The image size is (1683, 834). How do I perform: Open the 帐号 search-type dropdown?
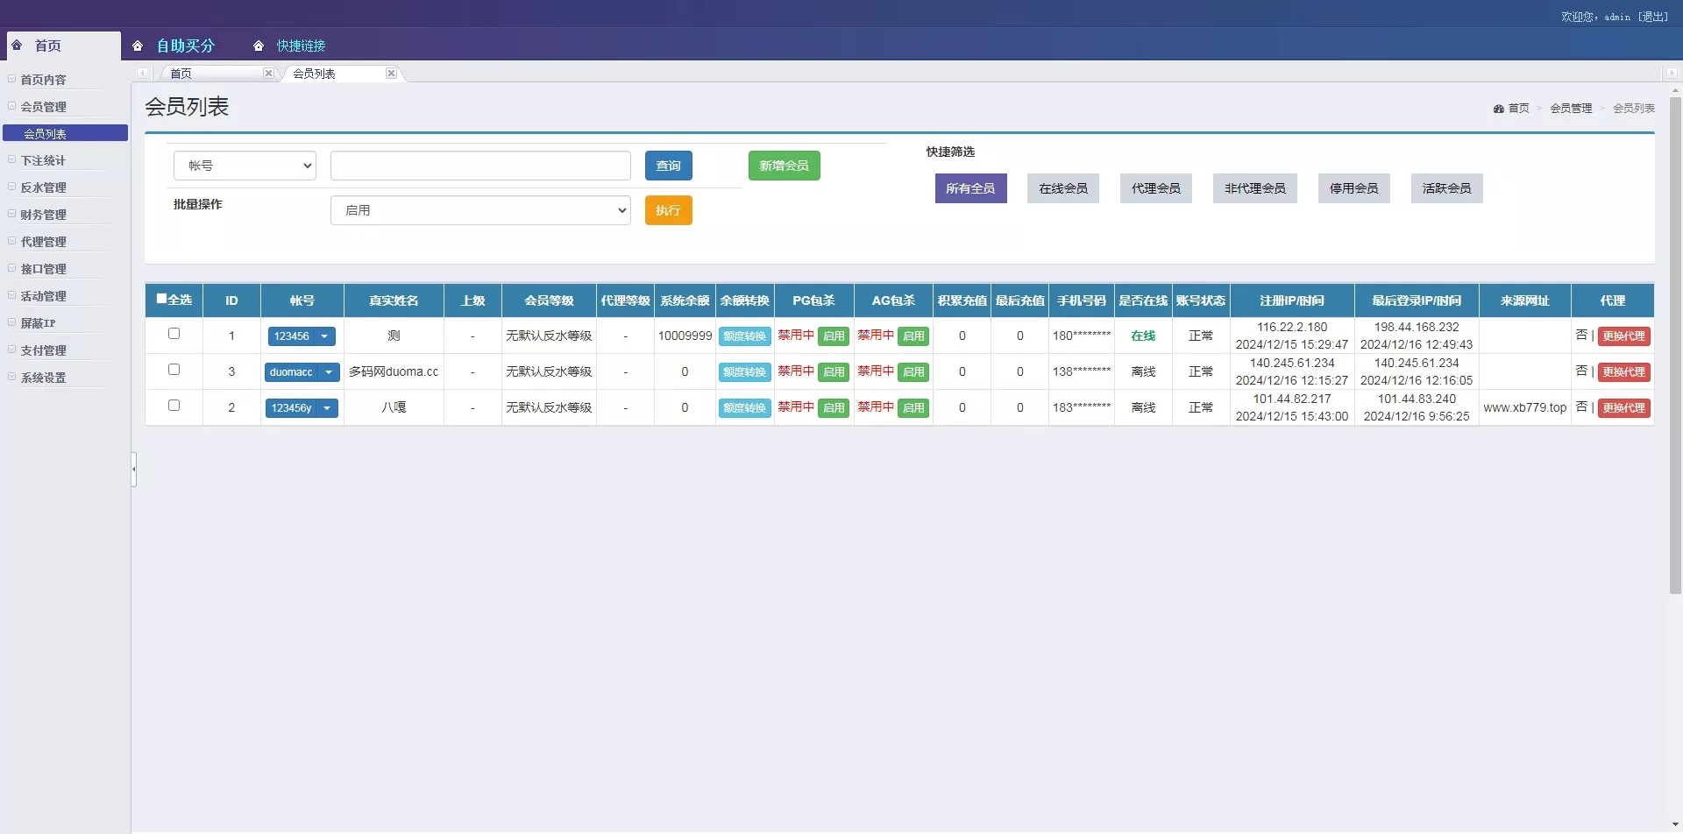click(245, 166)
